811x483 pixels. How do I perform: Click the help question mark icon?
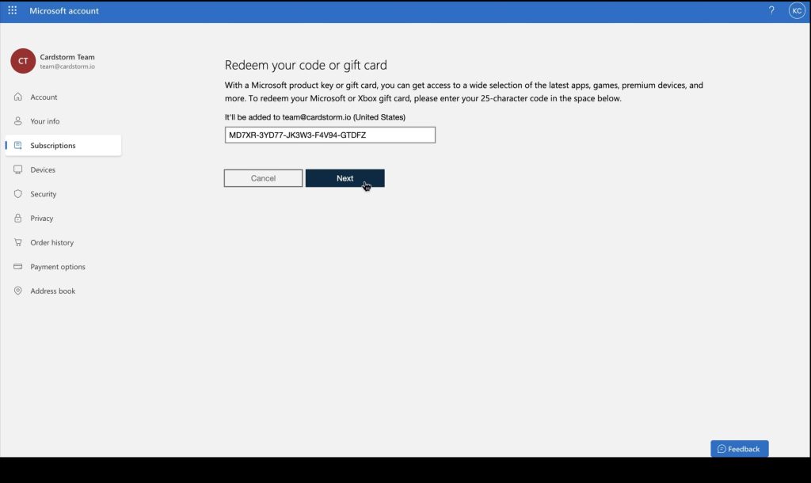tap(772, 10)
